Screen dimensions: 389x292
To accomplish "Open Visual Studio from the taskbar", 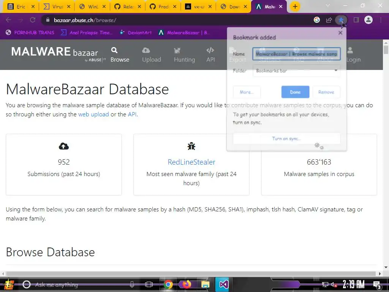I will pyautogui.click(x=223, y=284).
